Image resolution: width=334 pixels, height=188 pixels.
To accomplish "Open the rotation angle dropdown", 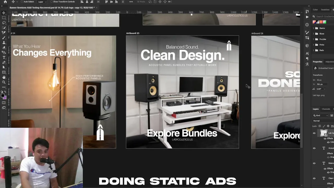I will pos(325,89).
